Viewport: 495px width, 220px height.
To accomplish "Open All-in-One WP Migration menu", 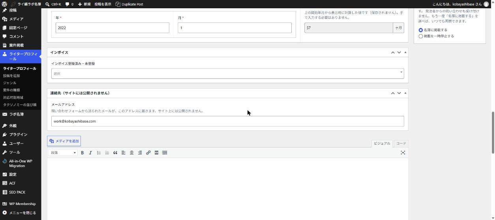I will pos(21,163).
